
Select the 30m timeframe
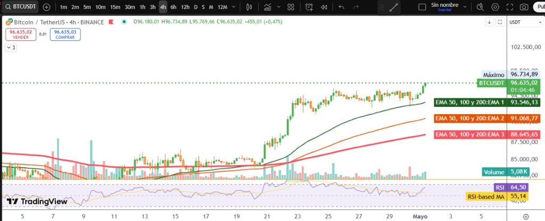click(130, 7)
